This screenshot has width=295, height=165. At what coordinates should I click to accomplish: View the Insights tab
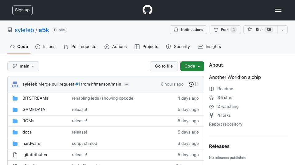[209, 46]
